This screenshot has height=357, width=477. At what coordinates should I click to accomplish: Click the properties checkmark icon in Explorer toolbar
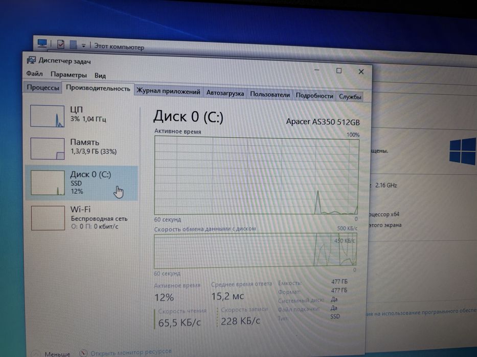61,44
